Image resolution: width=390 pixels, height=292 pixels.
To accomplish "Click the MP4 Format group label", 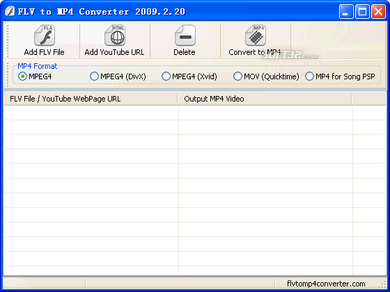I will coord(38,66).
